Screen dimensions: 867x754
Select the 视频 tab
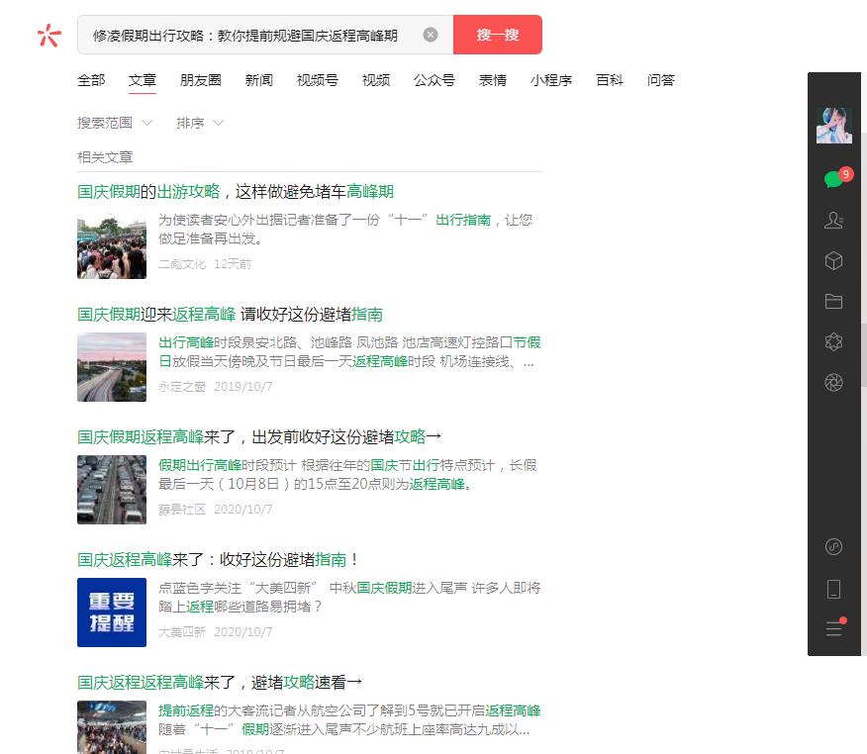click(376, 80)
